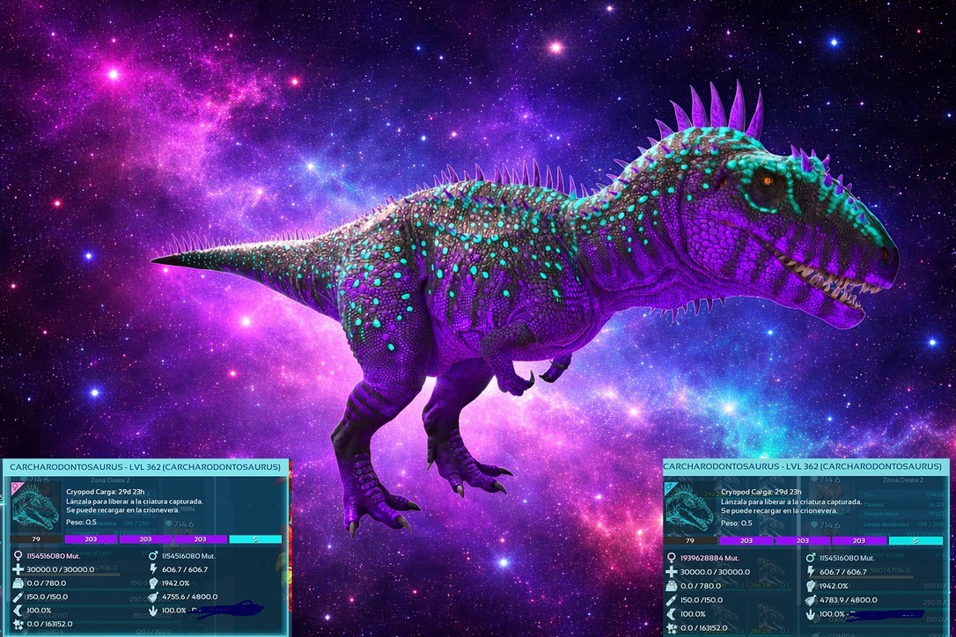Click melee fist icon on male card
Image resolution: width=956 pixels, height=637 pixels.
810,586
